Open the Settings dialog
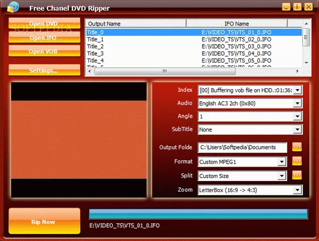Screen dimensions: 319x241 tap(44, 70)
